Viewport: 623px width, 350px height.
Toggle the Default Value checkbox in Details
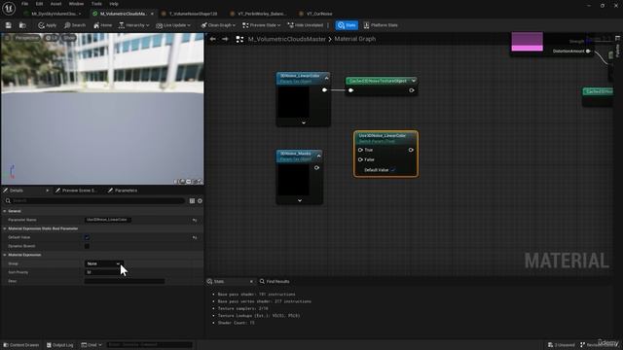click(87, 237)
